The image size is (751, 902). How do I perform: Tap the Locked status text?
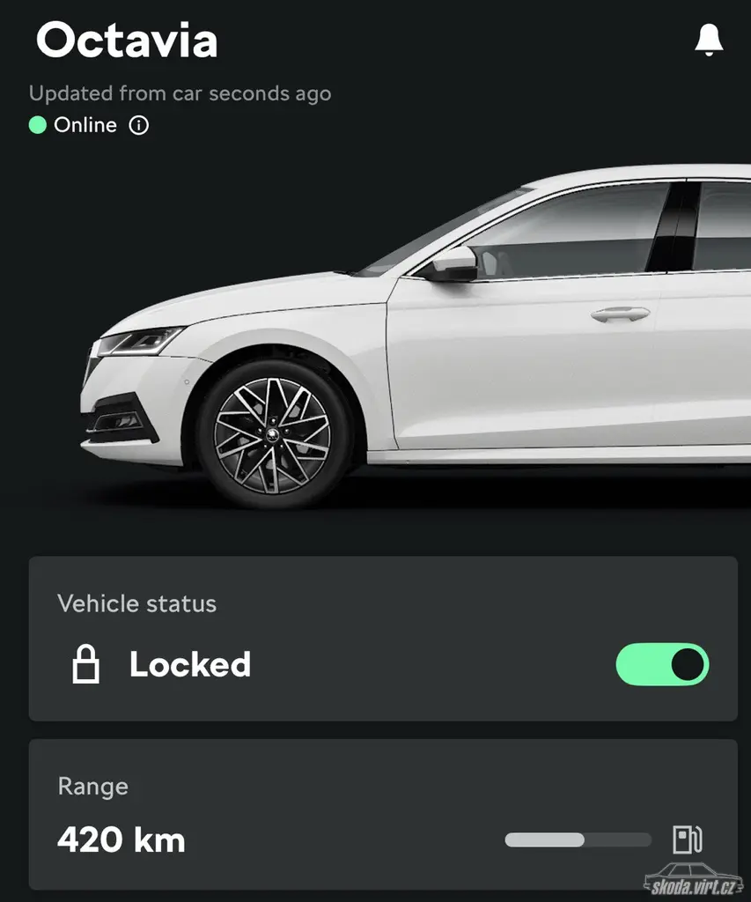tap(190, 664)
